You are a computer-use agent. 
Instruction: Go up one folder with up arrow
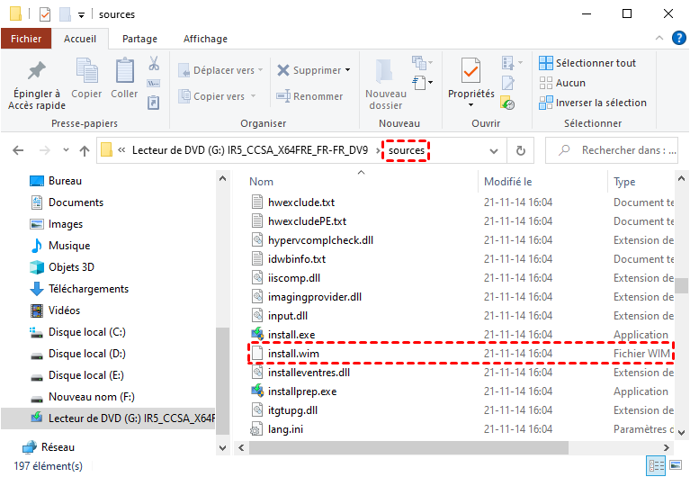coord(85,150)
